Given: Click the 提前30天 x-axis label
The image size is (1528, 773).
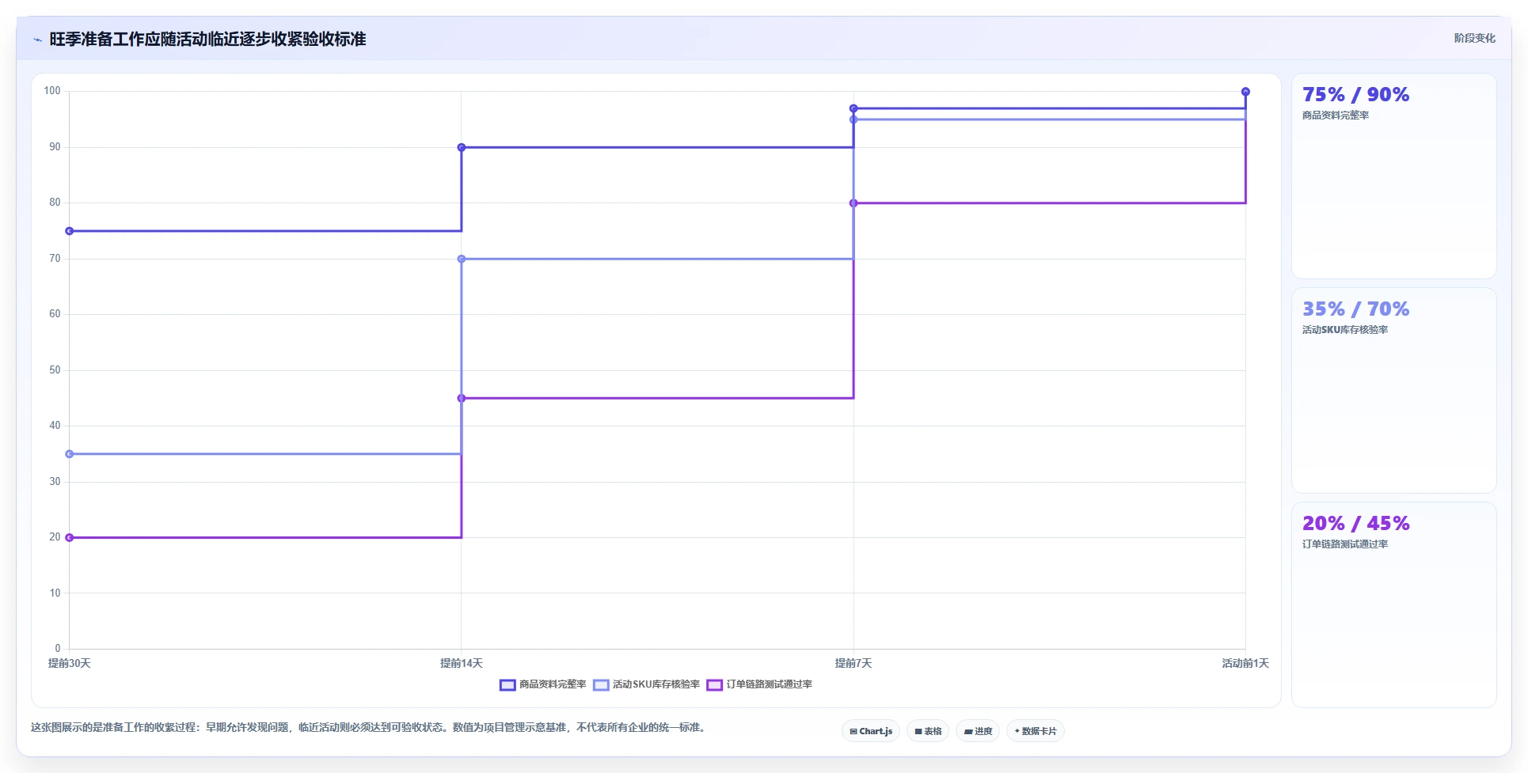Looking at the screenshot, I should [70, 663].
